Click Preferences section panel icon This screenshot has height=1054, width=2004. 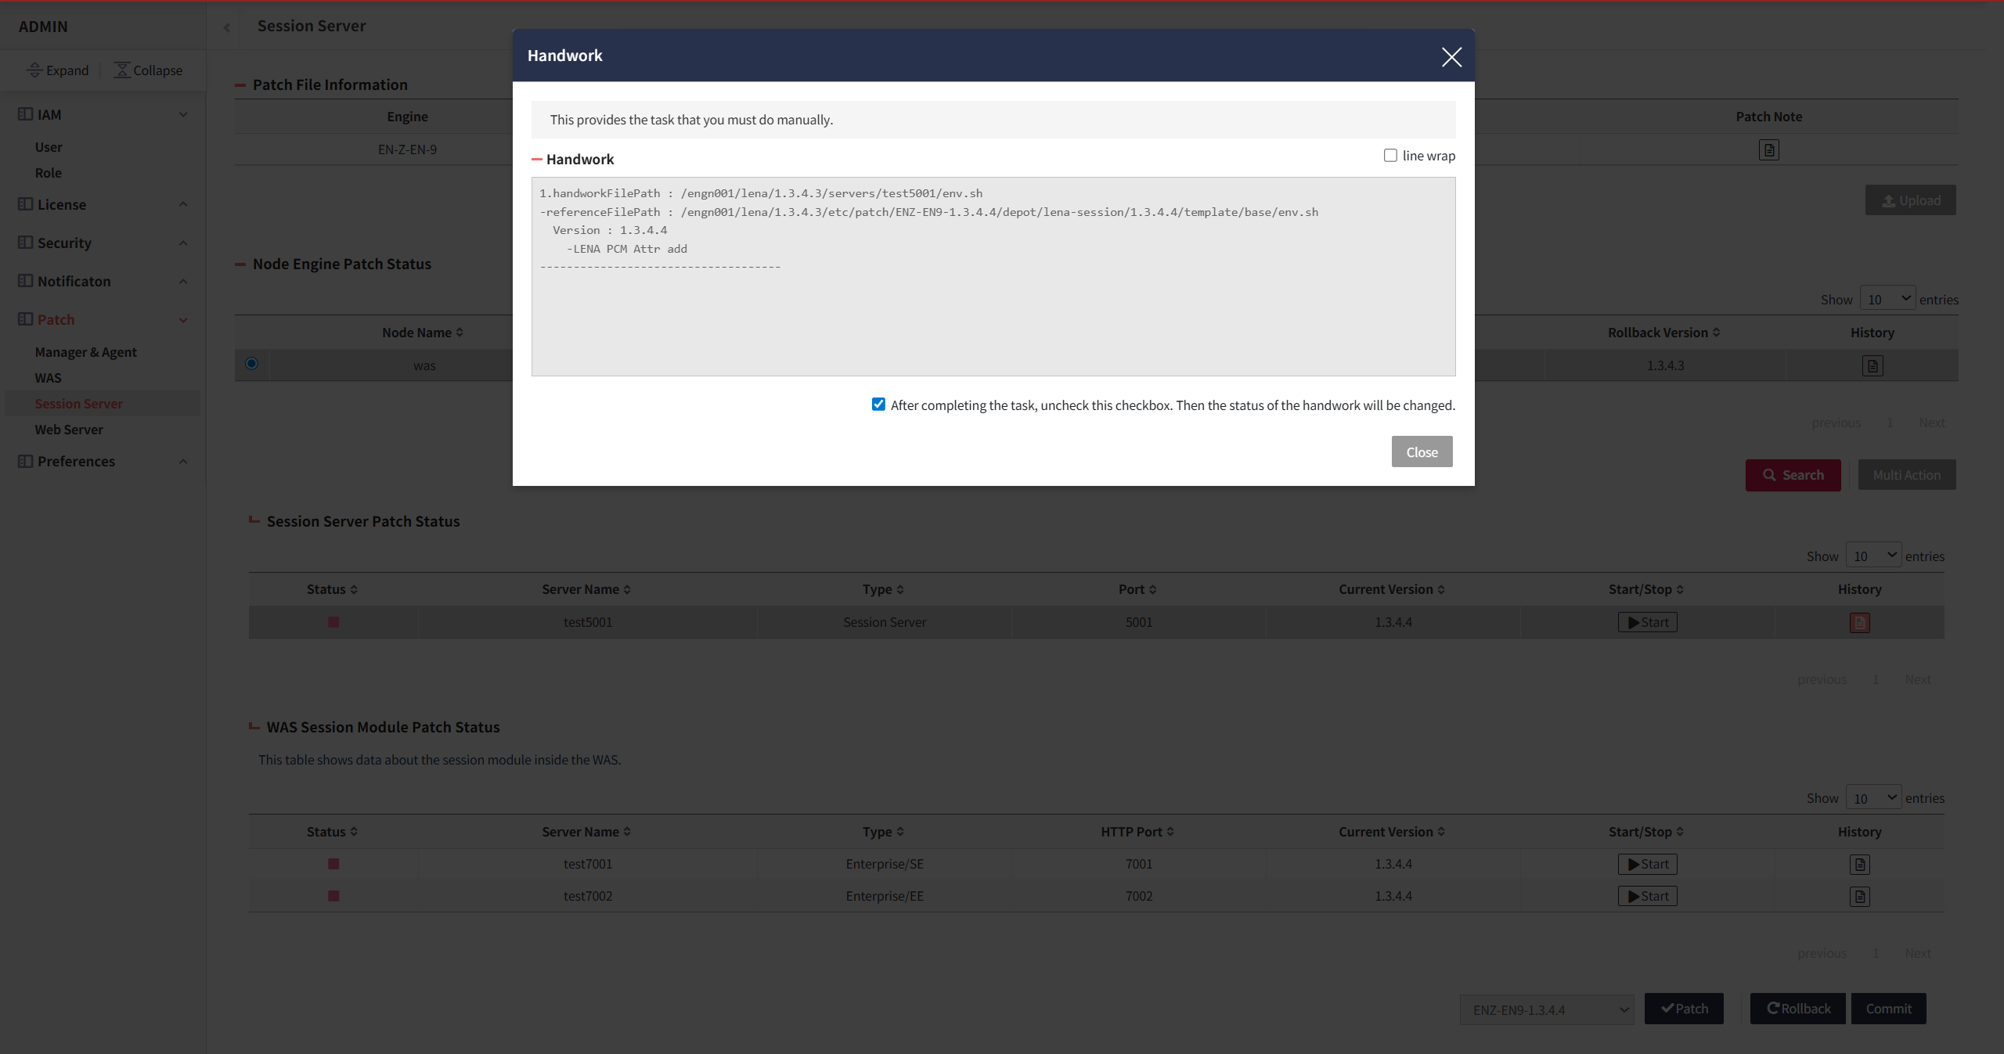(x=26, y=461)
